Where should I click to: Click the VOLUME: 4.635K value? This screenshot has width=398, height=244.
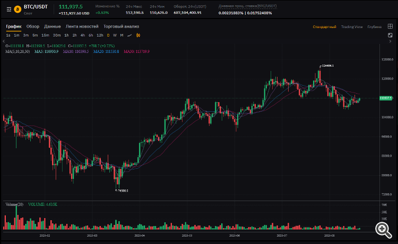[42, 204]
